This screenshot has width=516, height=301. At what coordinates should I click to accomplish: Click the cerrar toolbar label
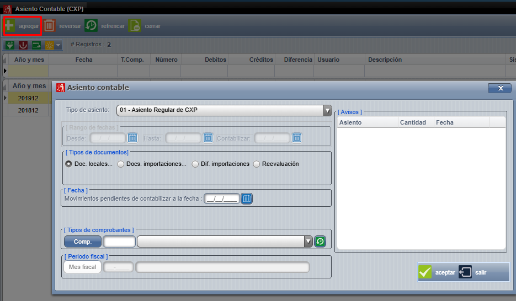coord(153,26)
